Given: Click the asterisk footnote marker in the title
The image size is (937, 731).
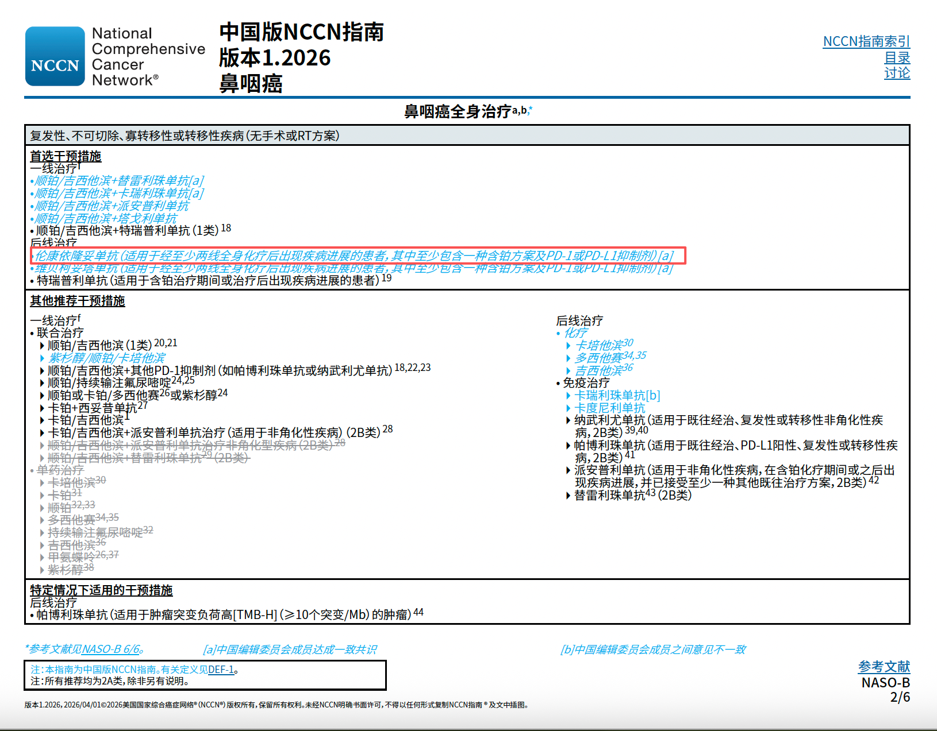Looking at the screenshot, I should point(530,109).
